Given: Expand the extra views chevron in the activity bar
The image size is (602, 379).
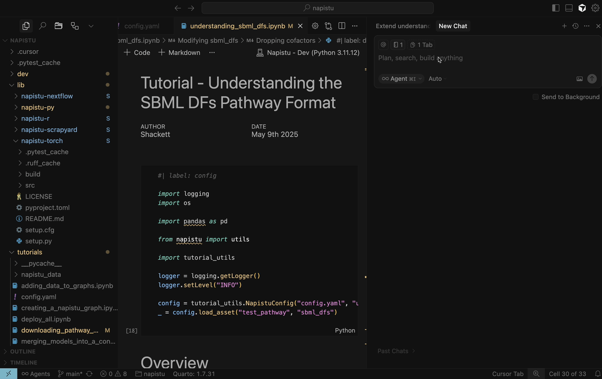Looking at the screenshot, I should pos(91,26).
